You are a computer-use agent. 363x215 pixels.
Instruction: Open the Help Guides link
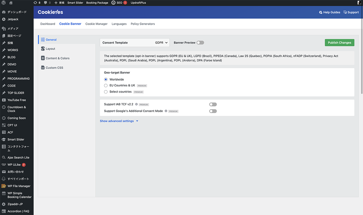click(x=329, y=12)
